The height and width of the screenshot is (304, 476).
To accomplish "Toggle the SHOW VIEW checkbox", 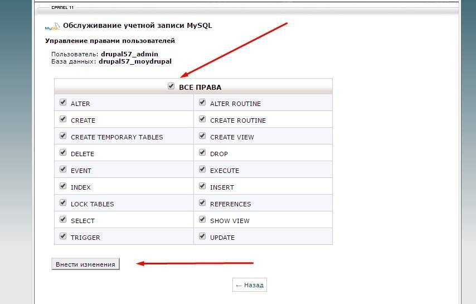I will 202,219.
